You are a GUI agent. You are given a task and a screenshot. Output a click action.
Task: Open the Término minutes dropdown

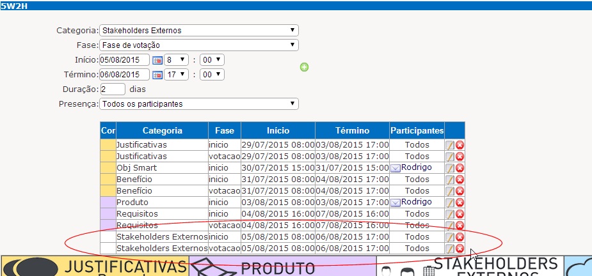[x=211, y=74]
